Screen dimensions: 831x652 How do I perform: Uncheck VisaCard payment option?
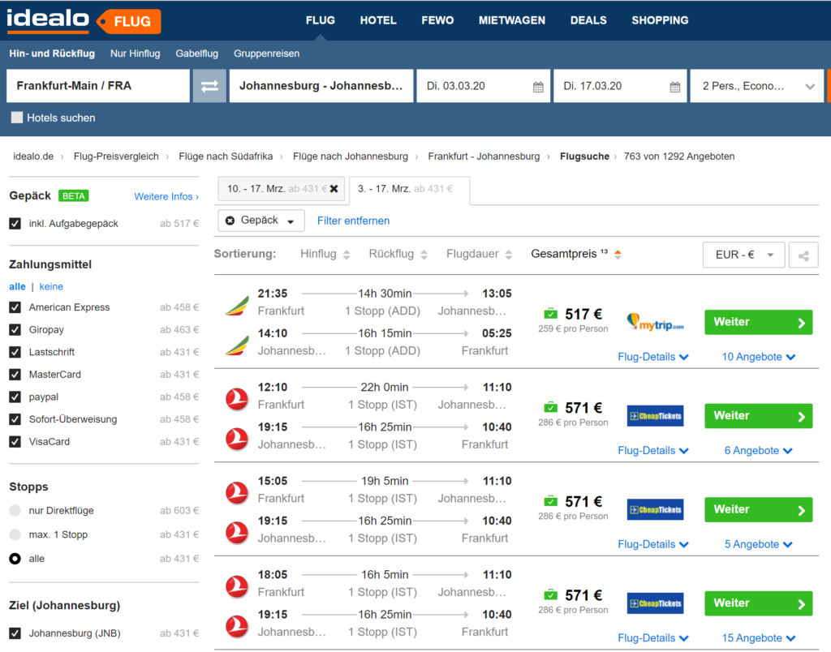15,442
